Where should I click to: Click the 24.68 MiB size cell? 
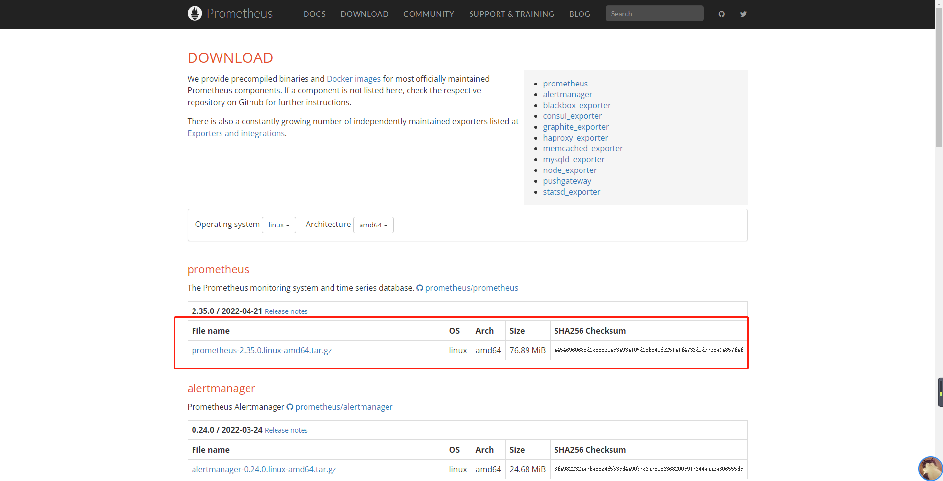point(527,469)
